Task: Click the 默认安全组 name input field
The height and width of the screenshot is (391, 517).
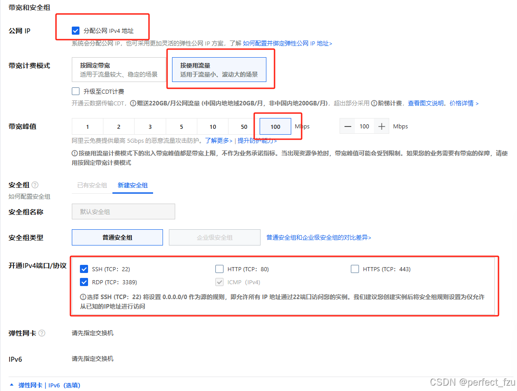Action: tap(123, 211)
